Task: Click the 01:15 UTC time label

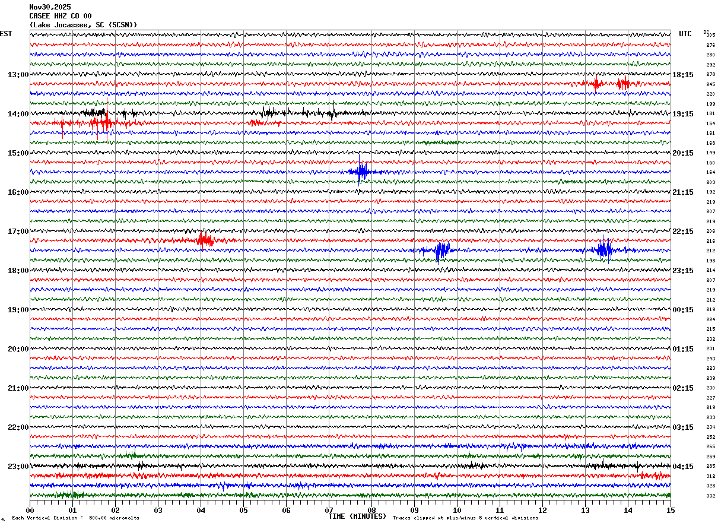Action: click(682, 349)
